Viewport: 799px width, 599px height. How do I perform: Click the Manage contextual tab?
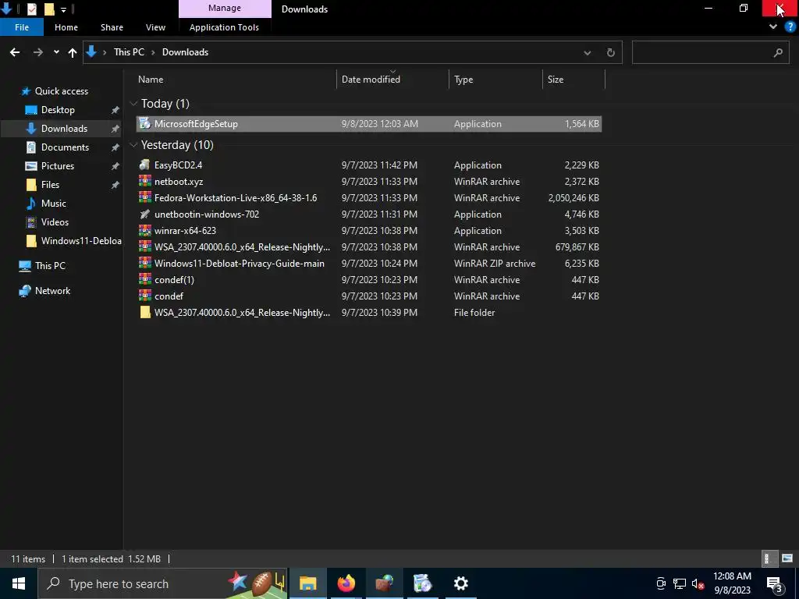click(x=225, y=8)
